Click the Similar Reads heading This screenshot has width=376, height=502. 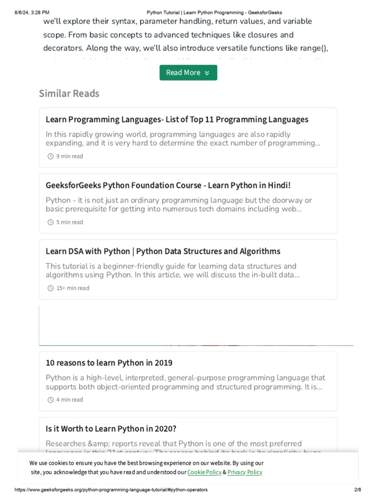(69, 94)
